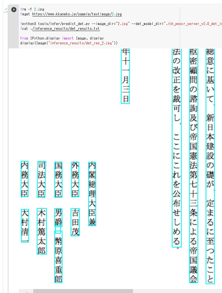Screen dimensions: 222x293
Task: Click detected text box 木村篤太郎
Action: point(42,231)
